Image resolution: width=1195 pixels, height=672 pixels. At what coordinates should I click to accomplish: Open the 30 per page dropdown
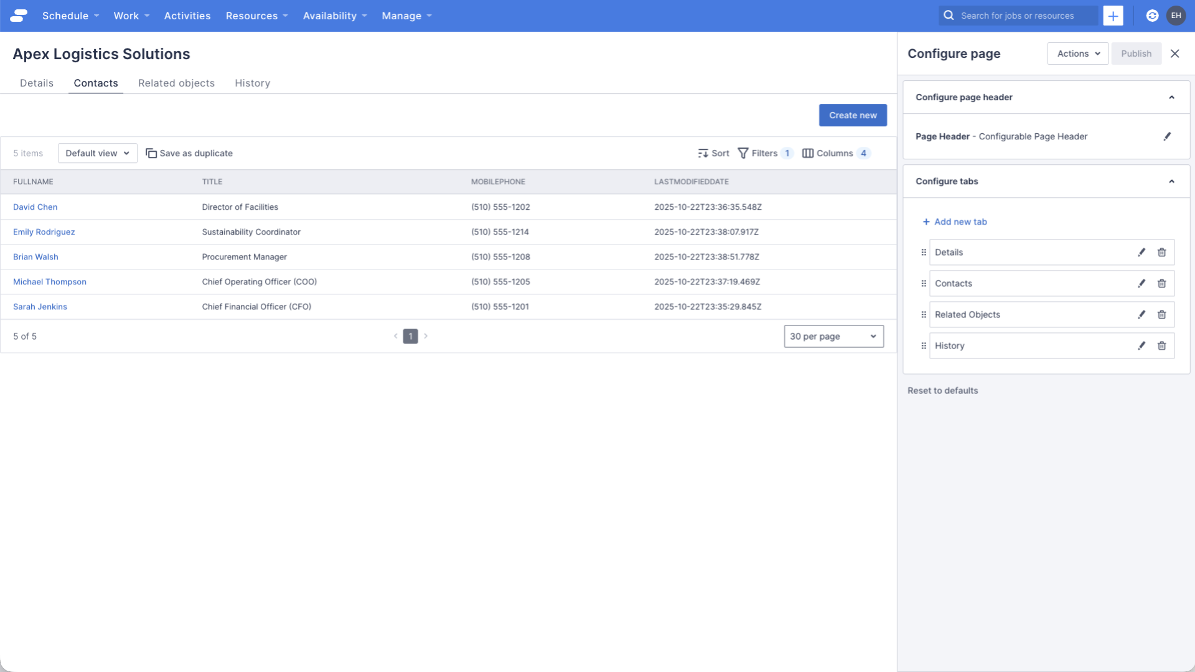(x=833, y=336)
